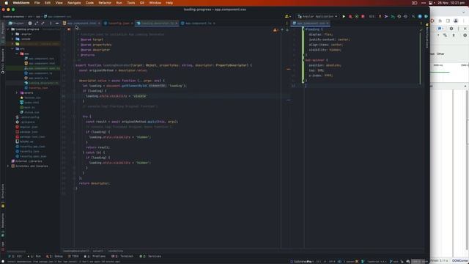Expand the assets folder

click(x=17, y=93)
